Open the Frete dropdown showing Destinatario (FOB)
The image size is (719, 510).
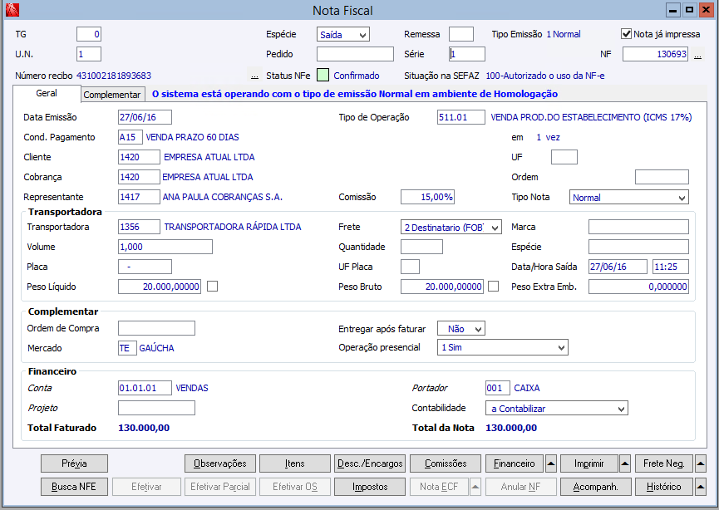point(451,227)
